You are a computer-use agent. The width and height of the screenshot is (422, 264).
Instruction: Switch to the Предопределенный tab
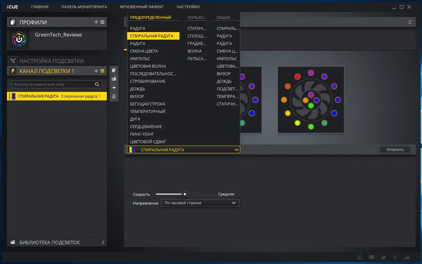click(x=151, y=17)
